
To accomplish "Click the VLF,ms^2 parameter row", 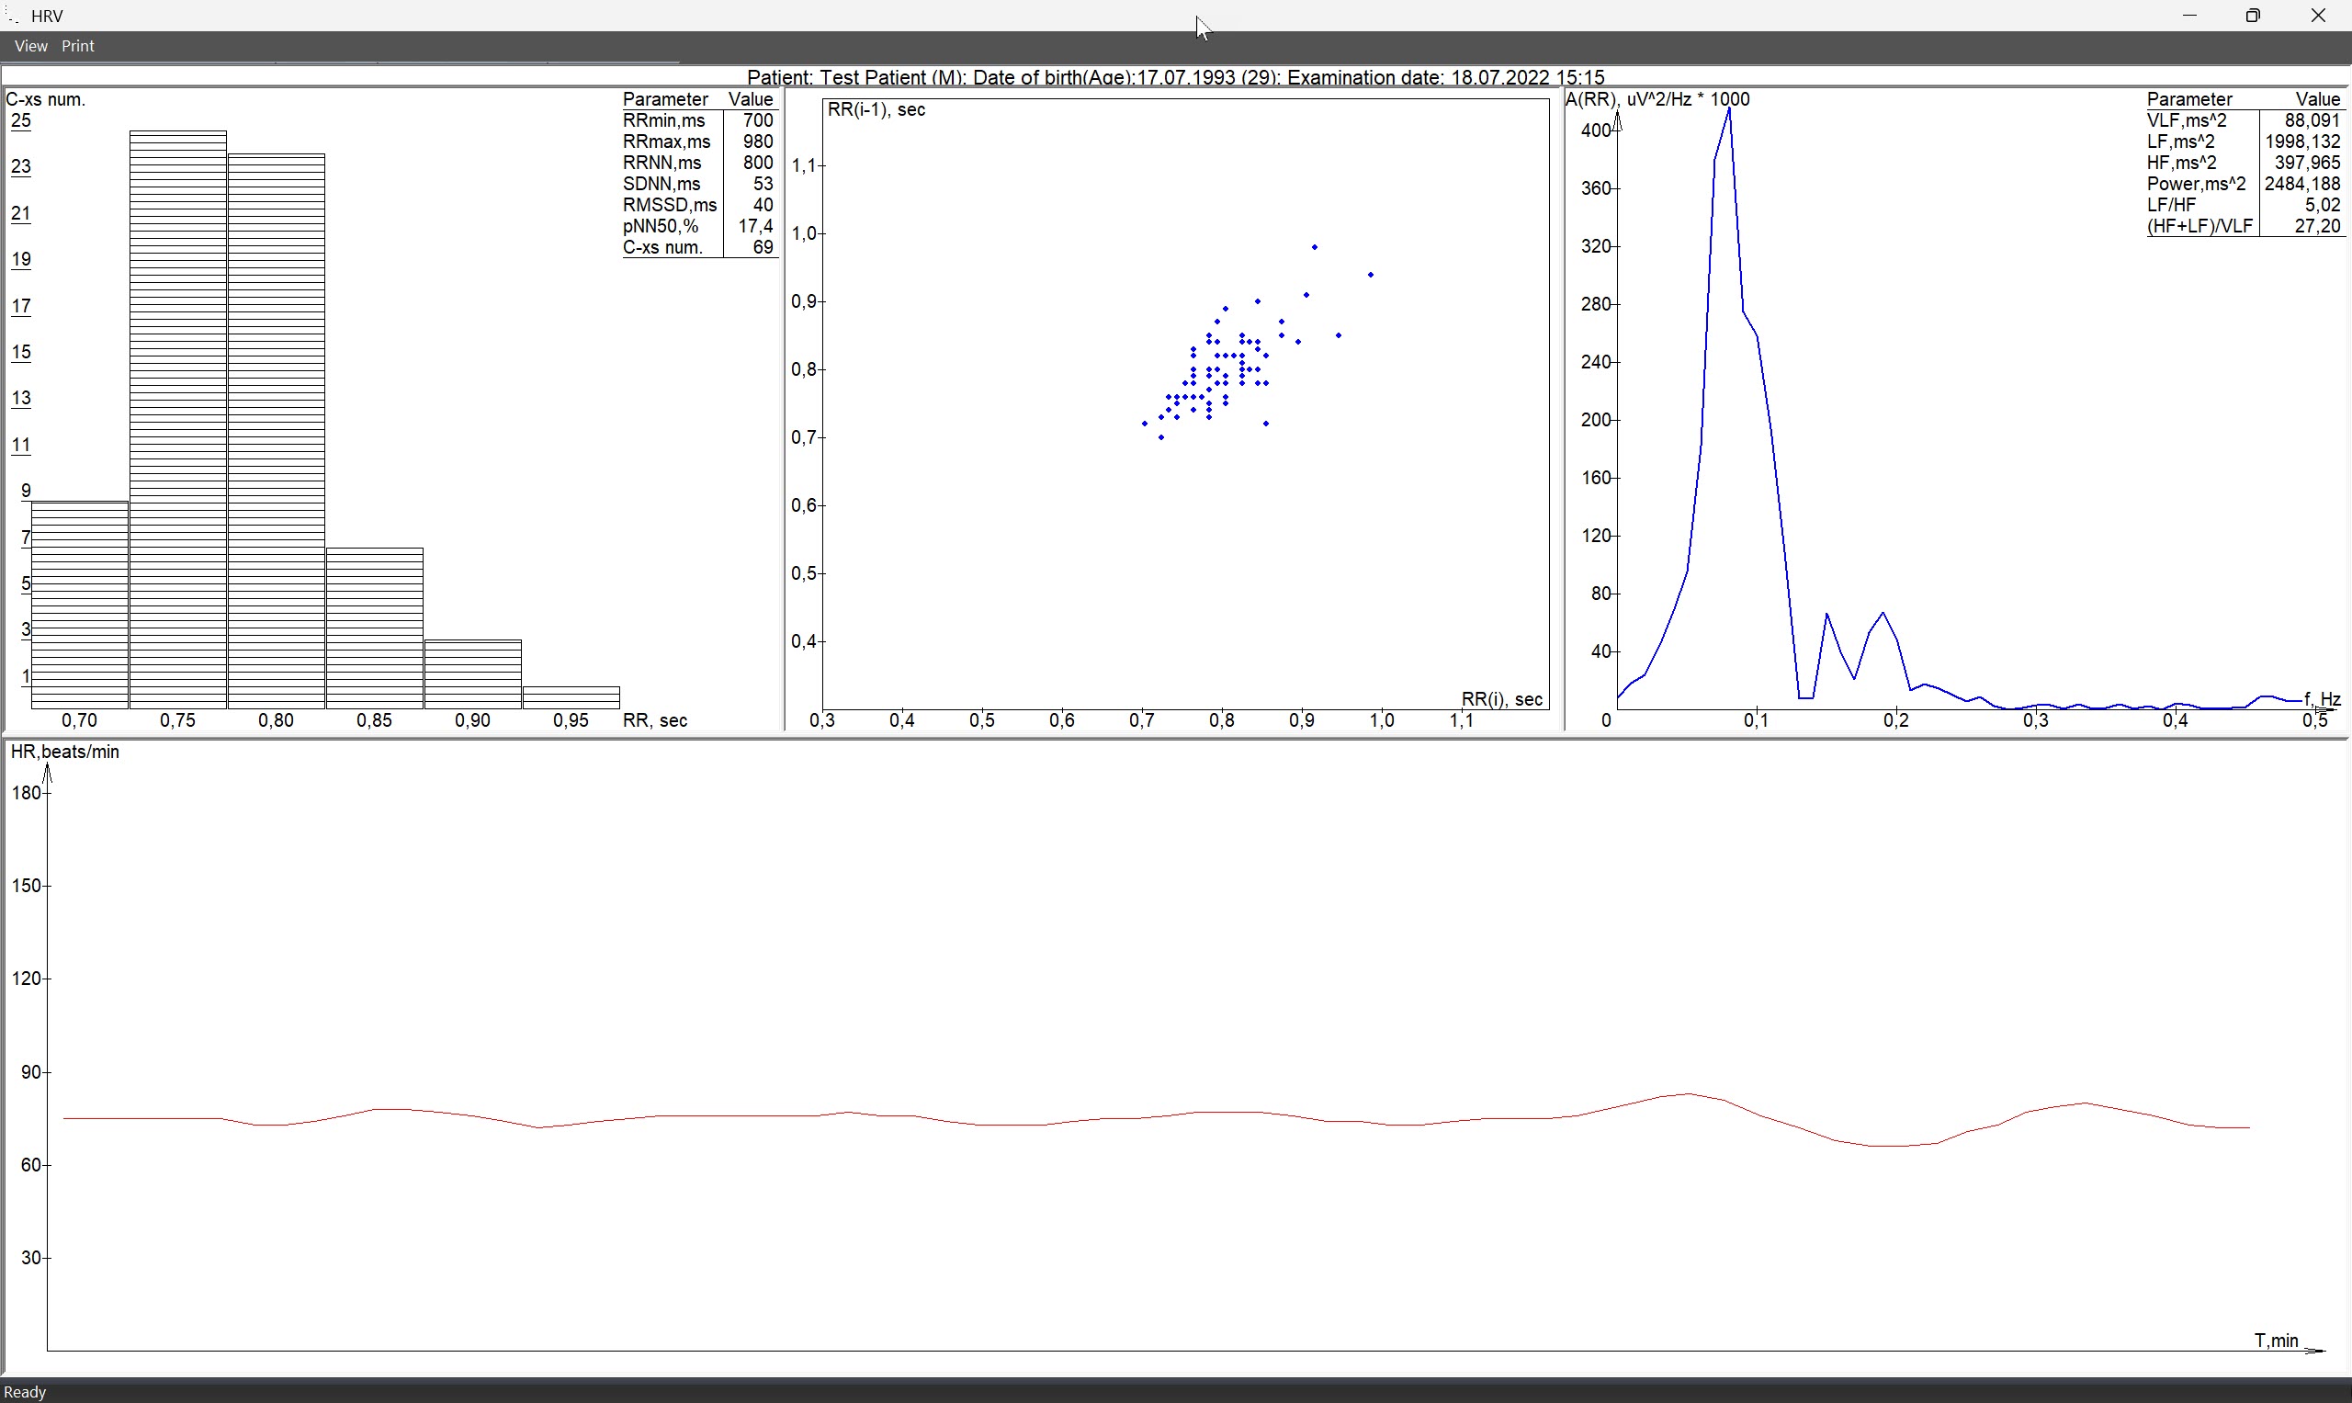I will [x=2186, y=120].
